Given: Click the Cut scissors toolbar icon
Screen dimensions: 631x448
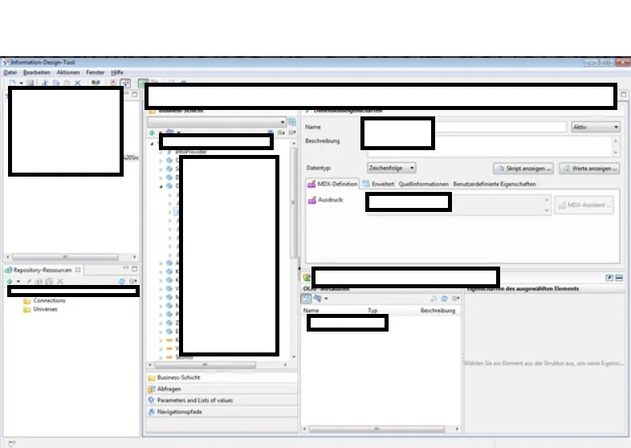Looking at the screenshot, I should click(x=45, y=83).
